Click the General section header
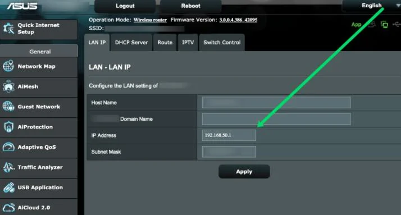 pyautogui.click(x=39, y=52)
